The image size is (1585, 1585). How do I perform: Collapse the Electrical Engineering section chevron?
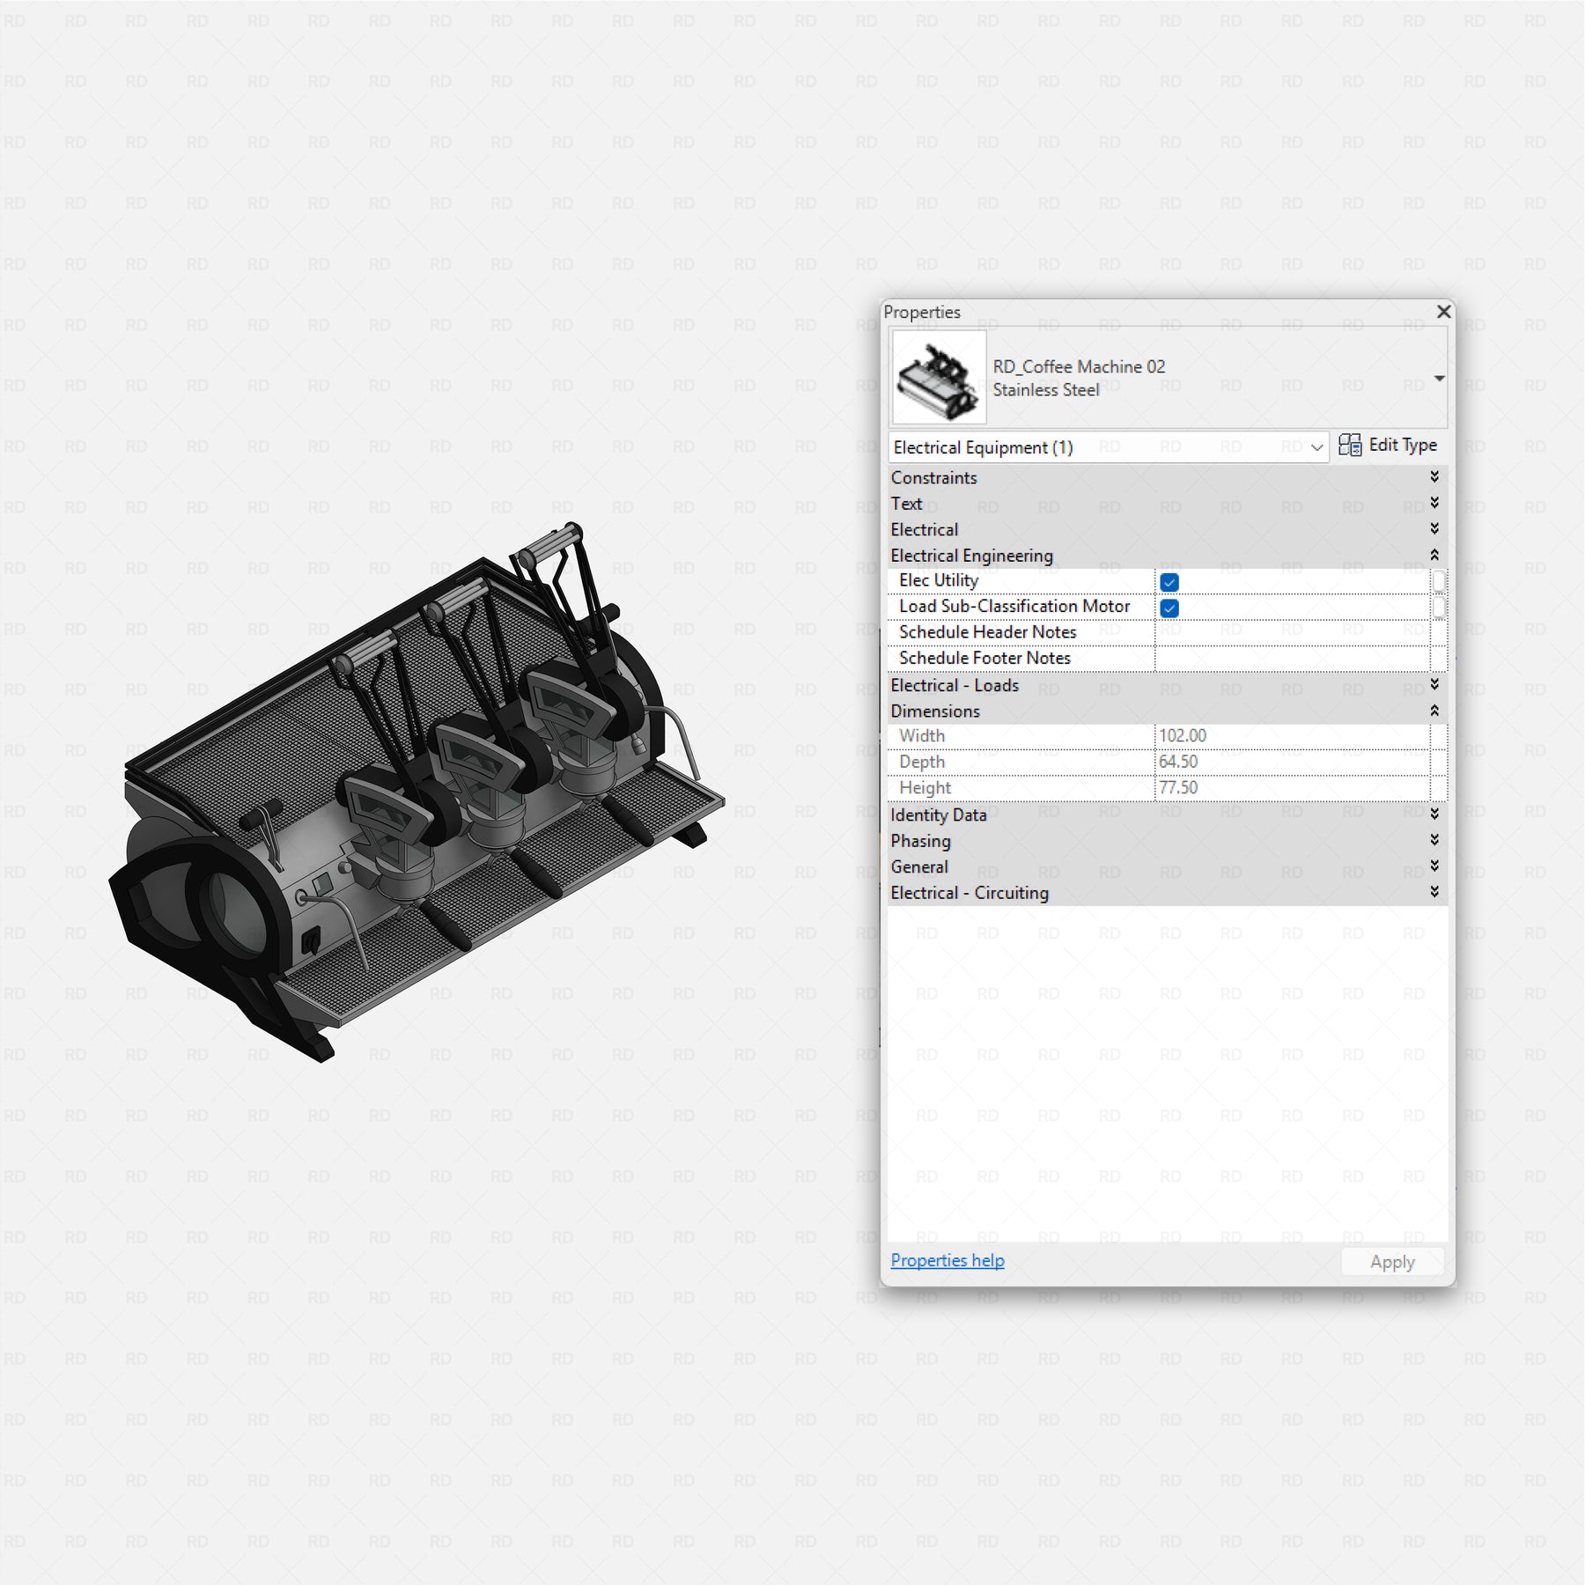tap(1434, 555)
